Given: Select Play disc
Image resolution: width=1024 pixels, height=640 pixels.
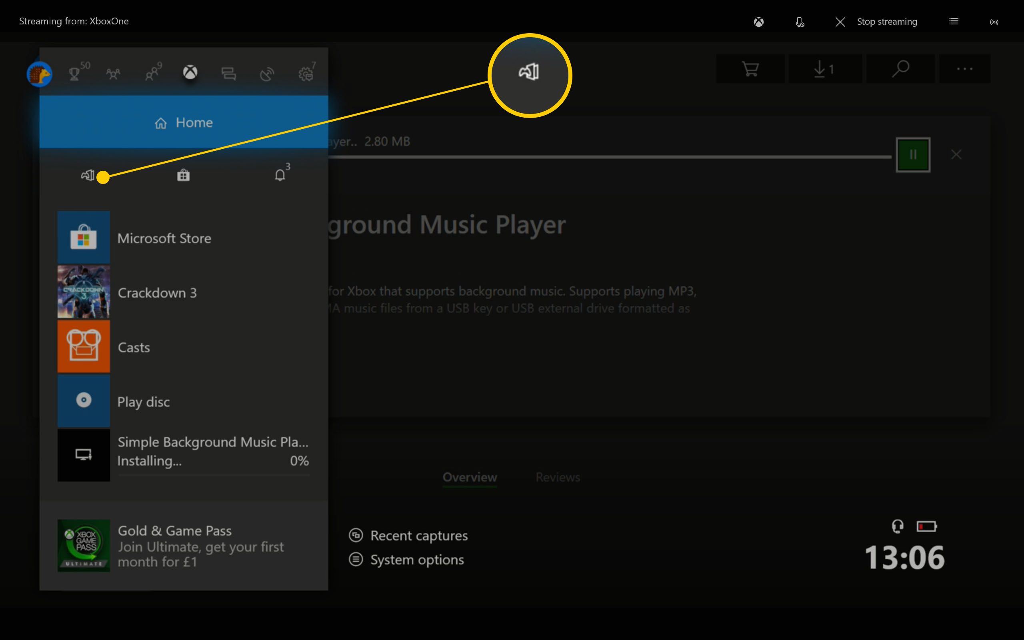Looking at the screenshot, I should pyautogui.click(x=184, y=401).
